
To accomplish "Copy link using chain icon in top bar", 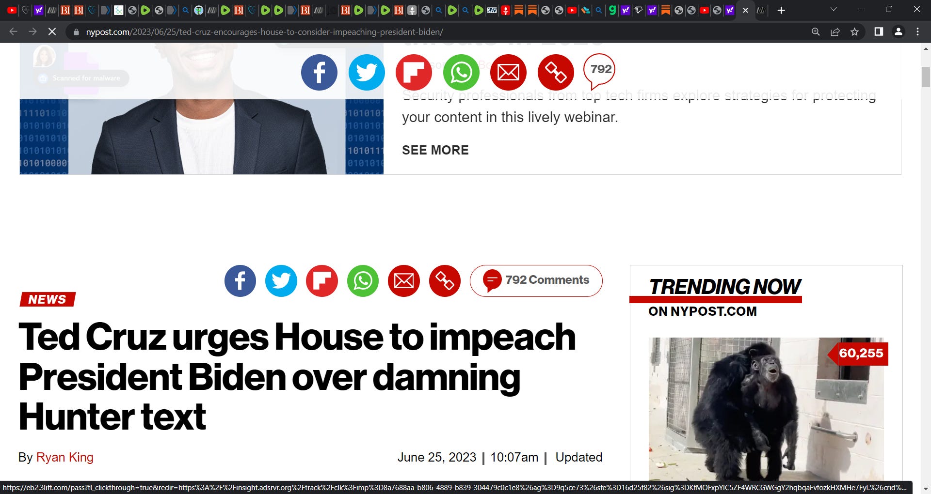I will [556, 72].
